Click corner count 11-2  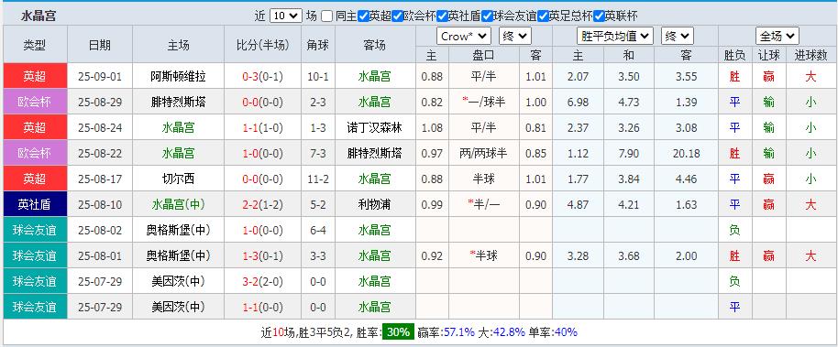318,179
